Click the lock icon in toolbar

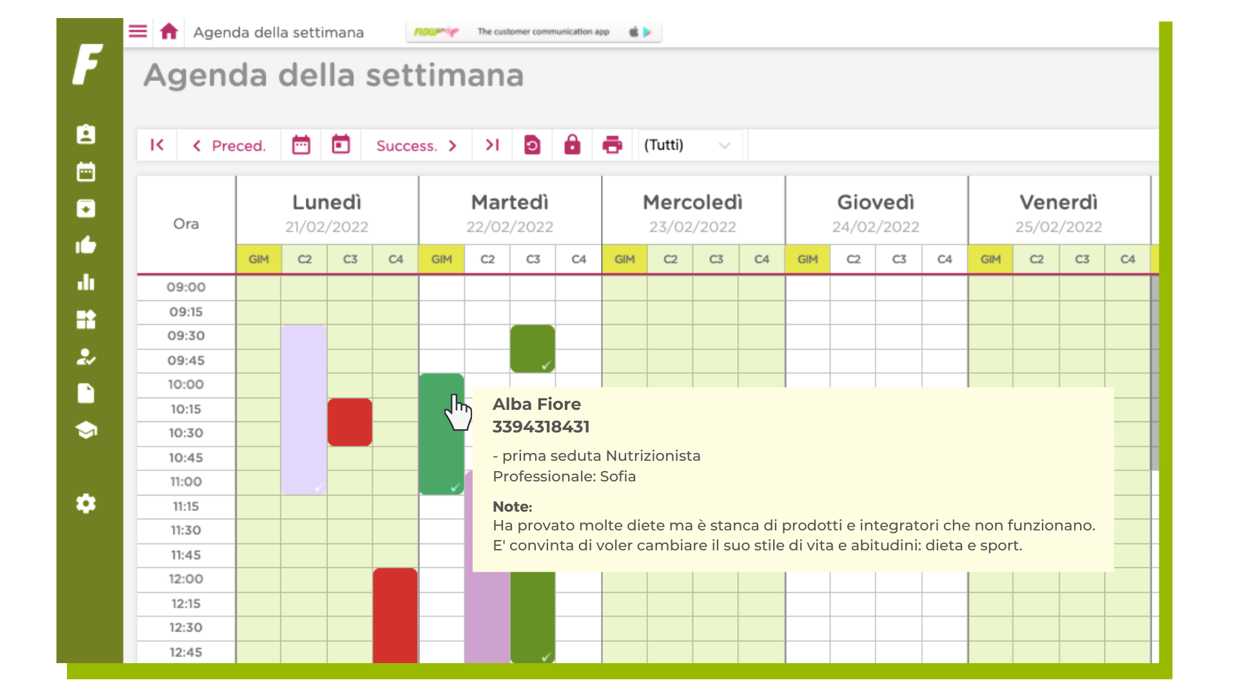pyautogui.click(x=573, y=145)
